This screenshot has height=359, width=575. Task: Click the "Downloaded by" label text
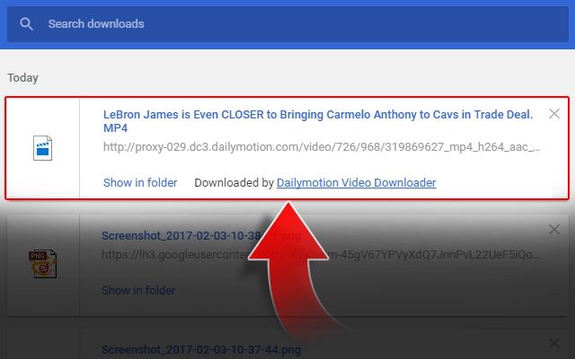pos(234,182)
